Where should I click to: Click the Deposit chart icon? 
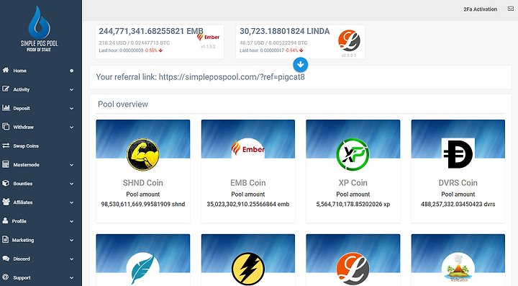pyautogui.click(x=6, y=108)
